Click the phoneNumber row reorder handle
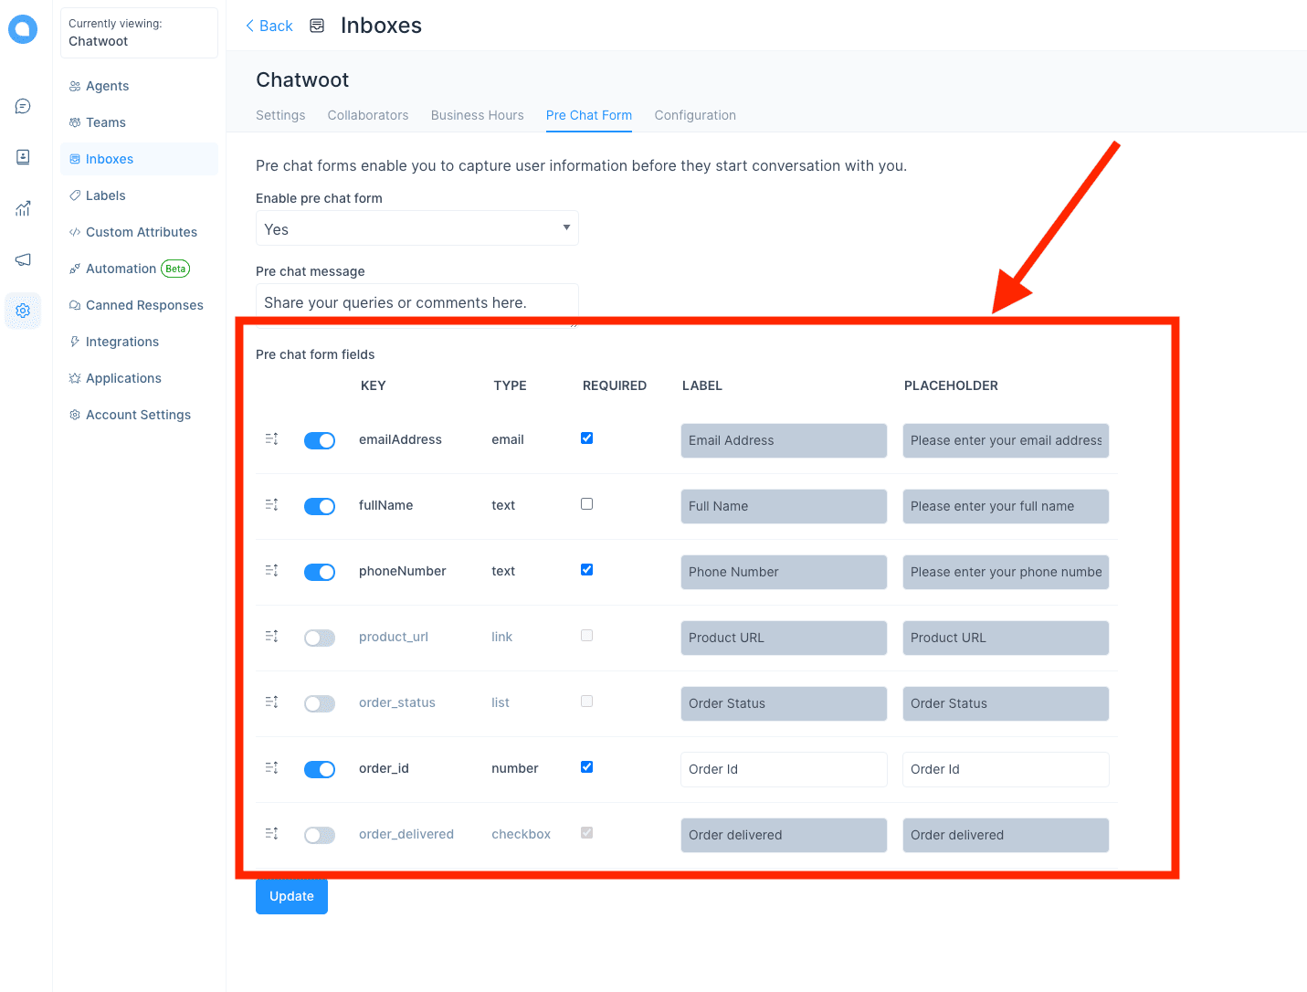 271,571
